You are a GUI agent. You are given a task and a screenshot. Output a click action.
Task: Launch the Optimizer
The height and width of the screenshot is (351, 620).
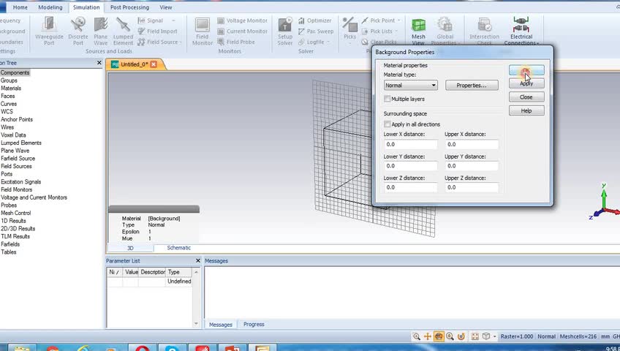pos(314,20)
